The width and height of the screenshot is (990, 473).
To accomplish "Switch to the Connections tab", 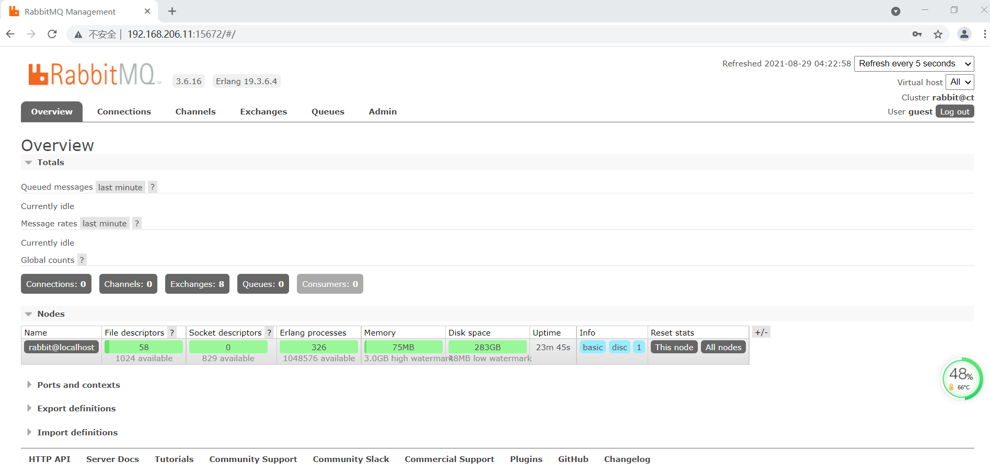I will pos(124,112).
